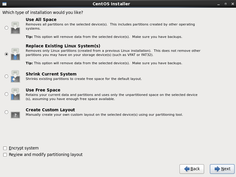Select the Use All Space radio button

click(x=7, y=28)
